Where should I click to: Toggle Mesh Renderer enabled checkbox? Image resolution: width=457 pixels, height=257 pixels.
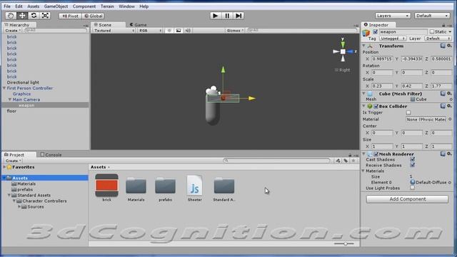(x=376, y=154)
